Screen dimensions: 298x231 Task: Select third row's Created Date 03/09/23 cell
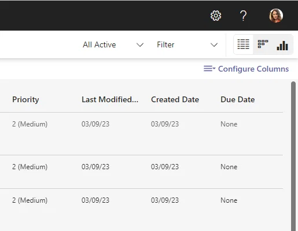(x=165, y=200)
